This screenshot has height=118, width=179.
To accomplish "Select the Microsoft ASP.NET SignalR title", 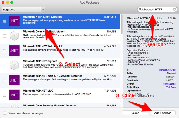I will [x=40, y=61].
